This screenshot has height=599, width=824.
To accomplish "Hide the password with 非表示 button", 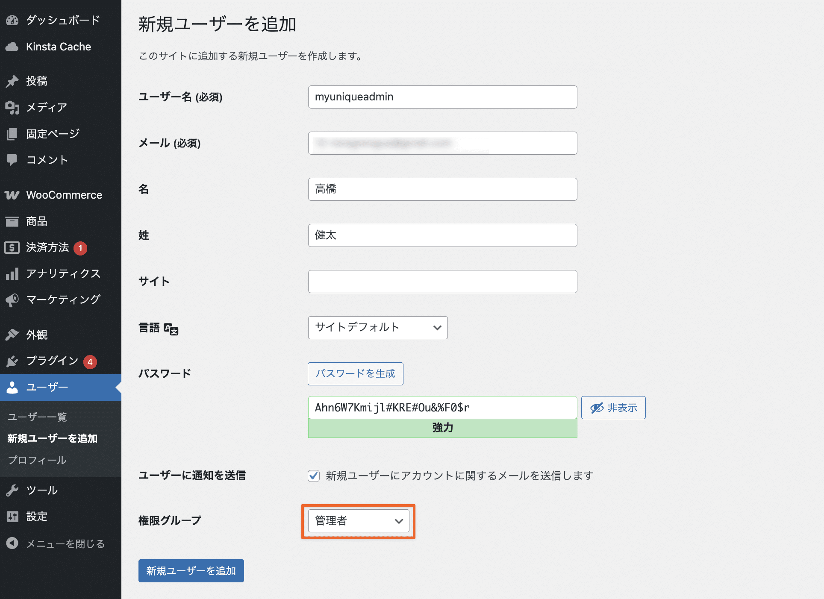I will click(x=613, y=408).
